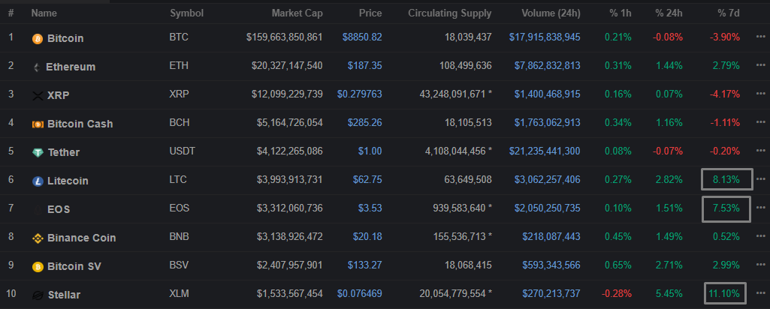Click Ethereum price $187.35
The width and height of the screenshot is (770, 309).
365,65
